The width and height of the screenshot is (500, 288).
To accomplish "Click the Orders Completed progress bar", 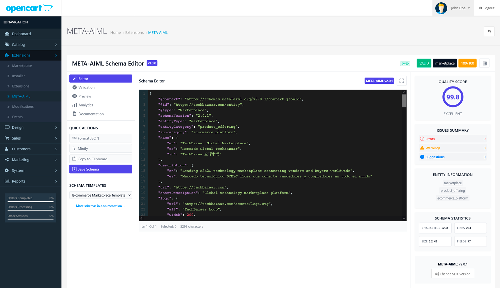I will tap(30, 202).
